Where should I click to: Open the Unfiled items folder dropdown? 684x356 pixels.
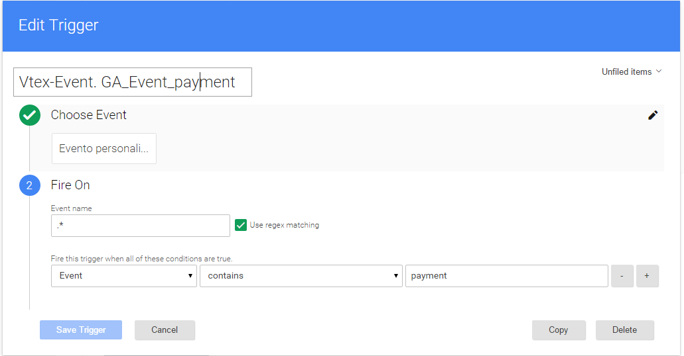point(631,71)
